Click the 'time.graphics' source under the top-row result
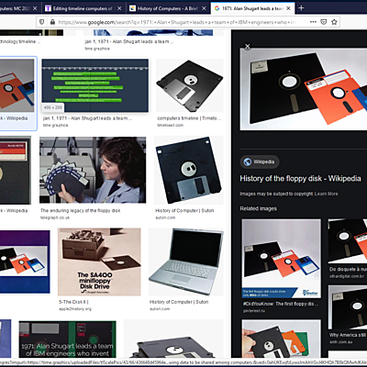The height and width of the screenshot is (367, 367). tap(97, 49)
